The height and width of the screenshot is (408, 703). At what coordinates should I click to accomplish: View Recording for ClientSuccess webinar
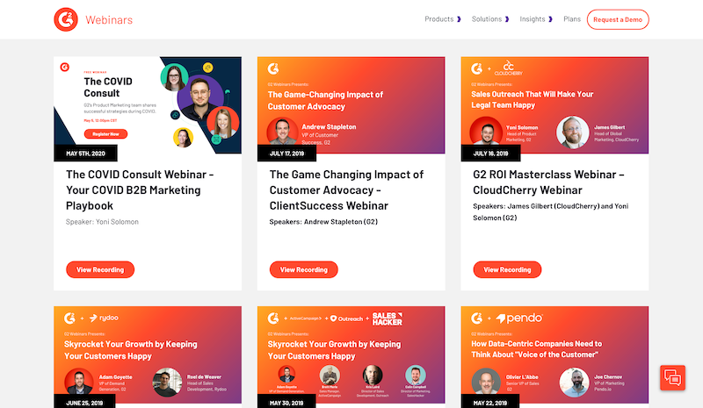[303, 269]
